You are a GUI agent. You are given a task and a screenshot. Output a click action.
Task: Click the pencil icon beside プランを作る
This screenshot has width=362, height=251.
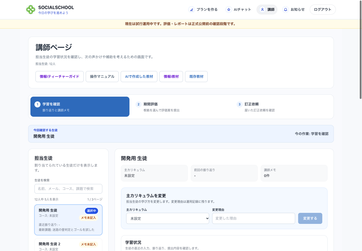click(x=192, y=10)
